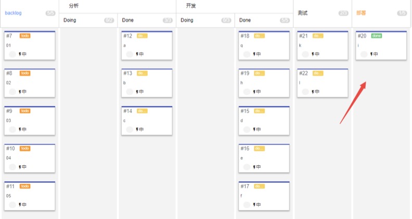Open the backlog column link
The width and height of the screenshot is (412, 219).
13,13
